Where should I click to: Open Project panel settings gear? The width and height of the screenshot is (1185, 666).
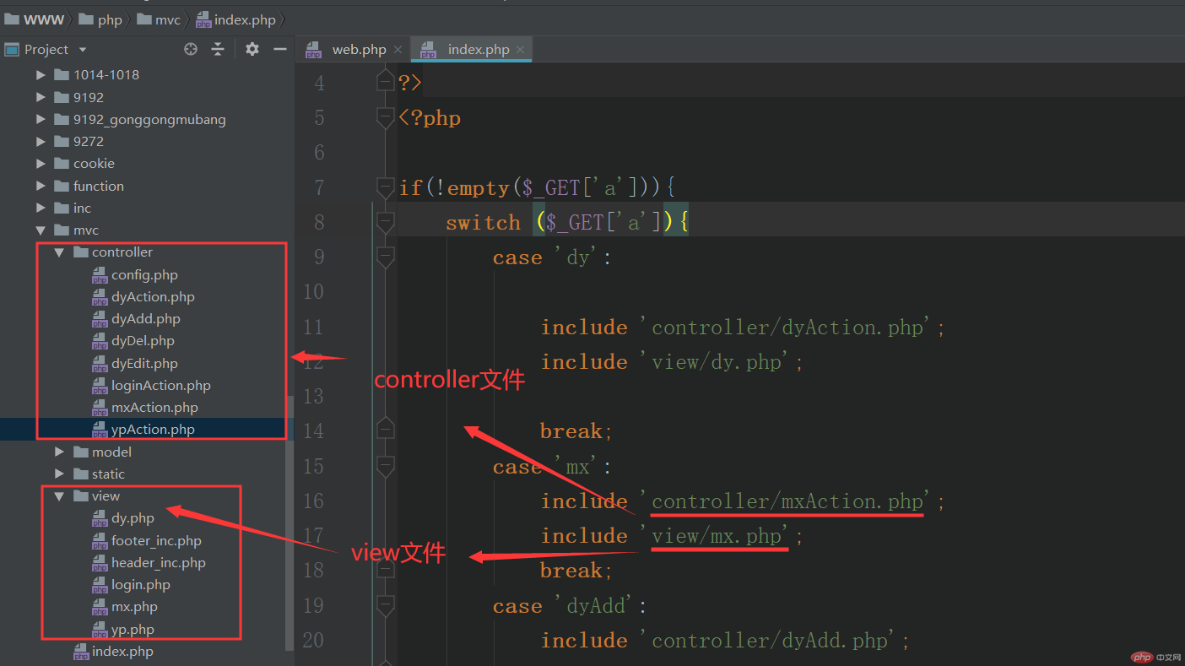click(x=252, y=50)
